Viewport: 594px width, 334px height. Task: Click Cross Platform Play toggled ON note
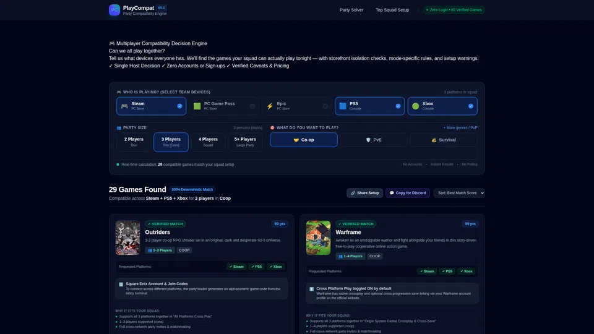coord(392,293)
